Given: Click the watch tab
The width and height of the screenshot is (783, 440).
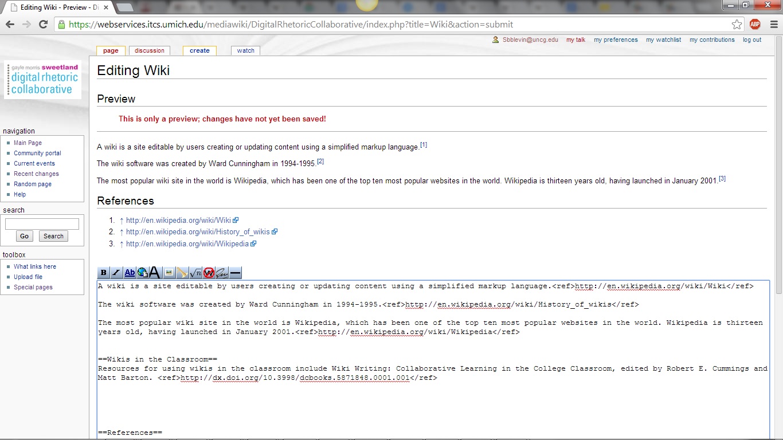Looking at the screenshot, I should (245, 50).
